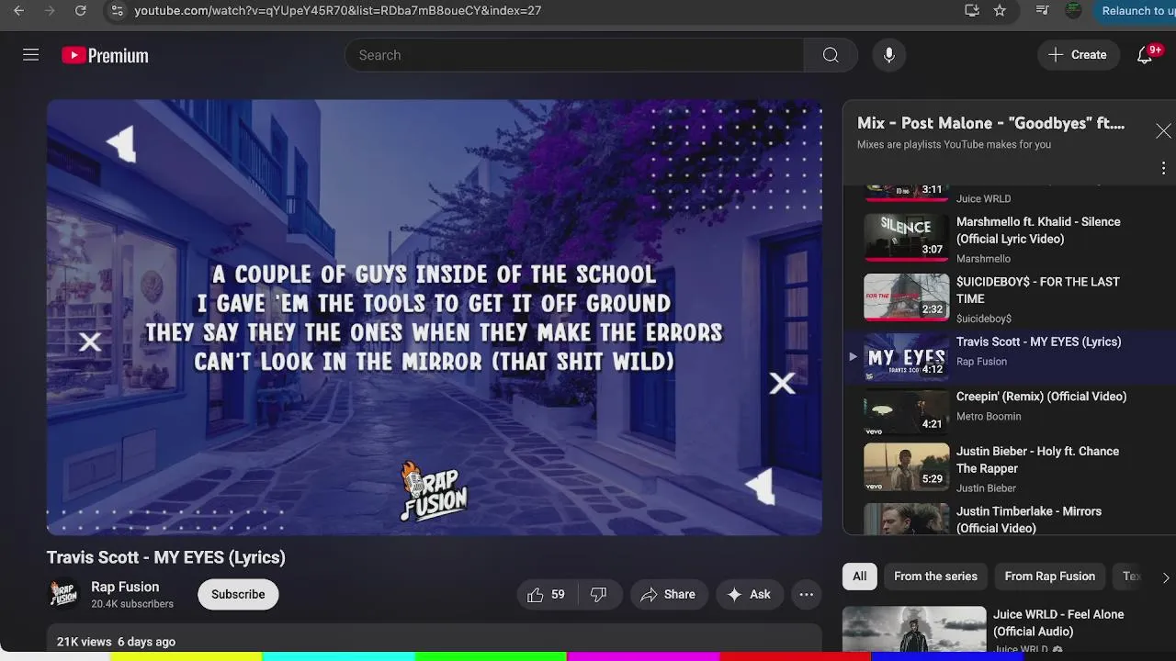Click 20.4K subscribers text
The height and width of the screenshot is (661, 1176).
(132, 604)
